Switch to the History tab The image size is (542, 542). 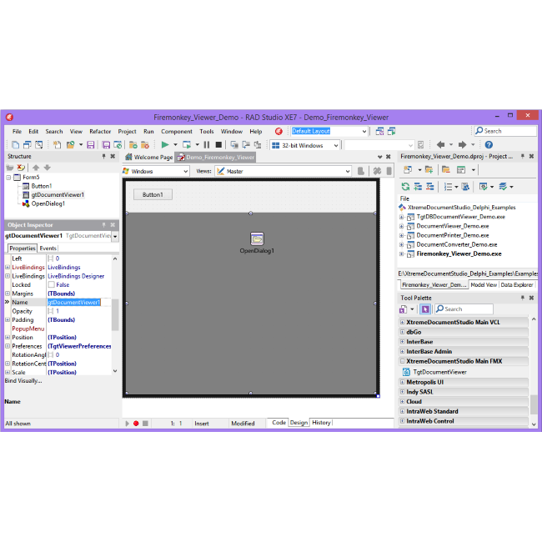point(321,423)
